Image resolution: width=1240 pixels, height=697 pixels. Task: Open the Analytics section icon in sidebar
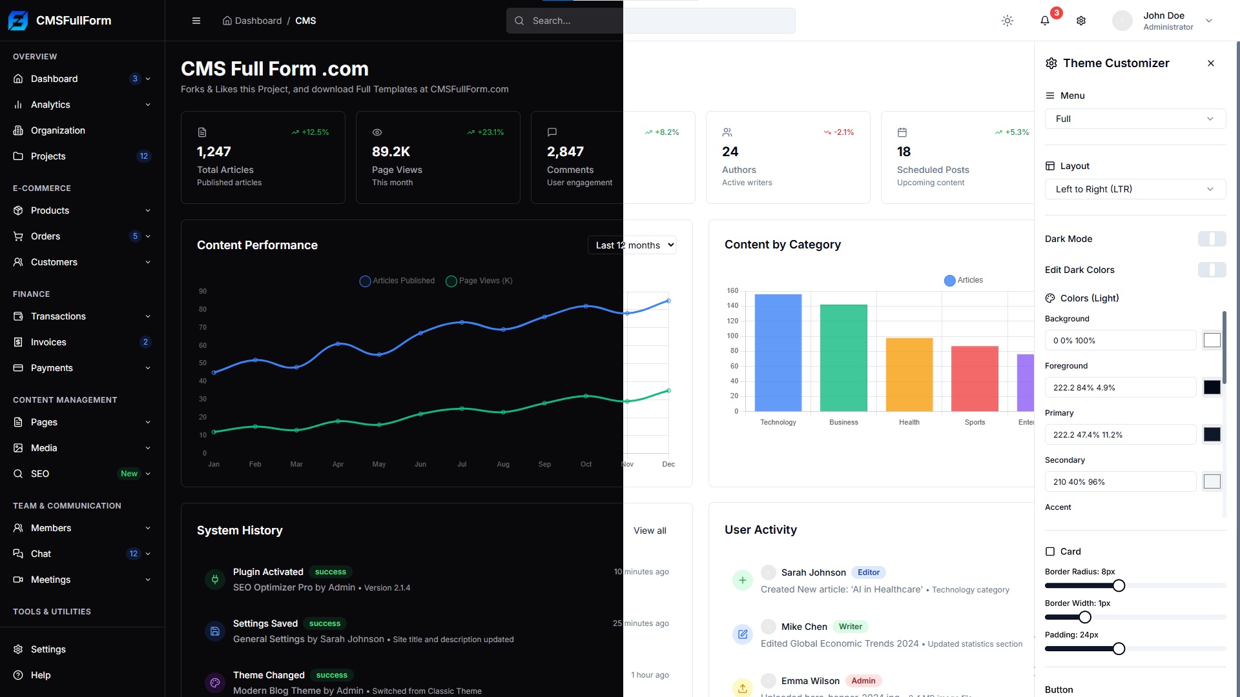(x=18, y=105)
